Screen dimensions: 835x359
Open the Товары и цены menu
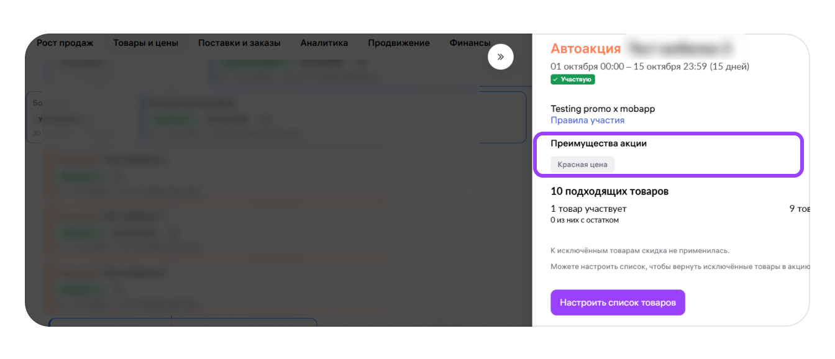point(145,43)
